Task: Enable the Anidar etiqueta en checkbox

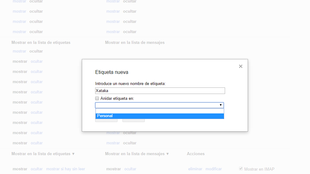Action: click(97, 99)
